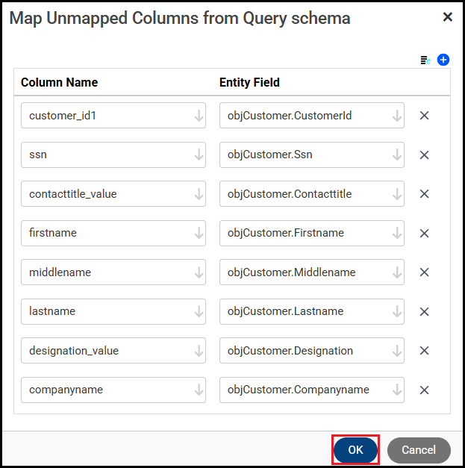Remove the middlename mapping row
The image size is (465, 468).
[424, 272]
